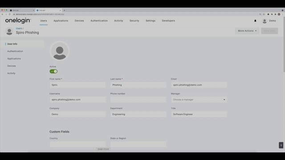Screen dimensions: 285x160
Task: Click the Last name field containing Phishing
Action: pos(138,85)
